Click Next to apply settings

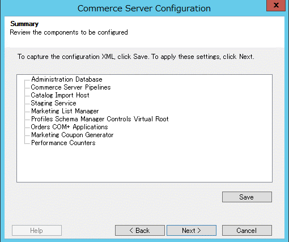click(x=192, y=231)
